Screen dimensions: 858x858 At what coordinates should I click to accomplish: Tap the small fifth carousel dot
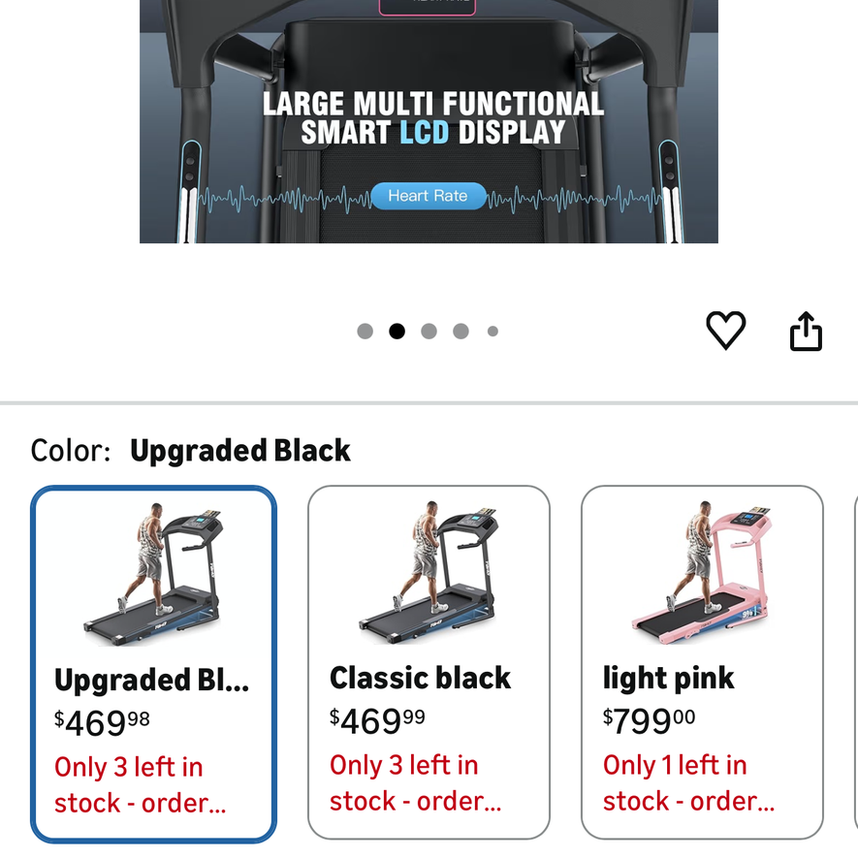click(x=493, y=331)
